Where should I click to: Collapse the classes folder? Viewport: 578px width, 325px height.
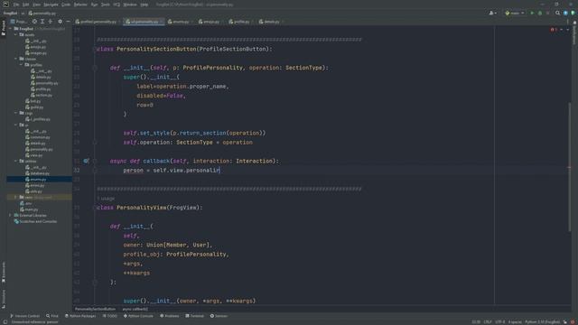(16, 59)
